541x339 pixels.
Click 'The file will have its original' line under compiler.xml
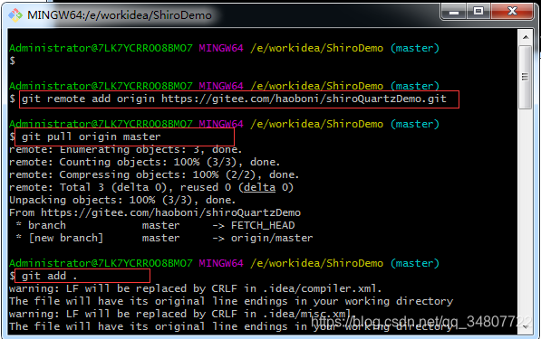(x=231, y=301)
